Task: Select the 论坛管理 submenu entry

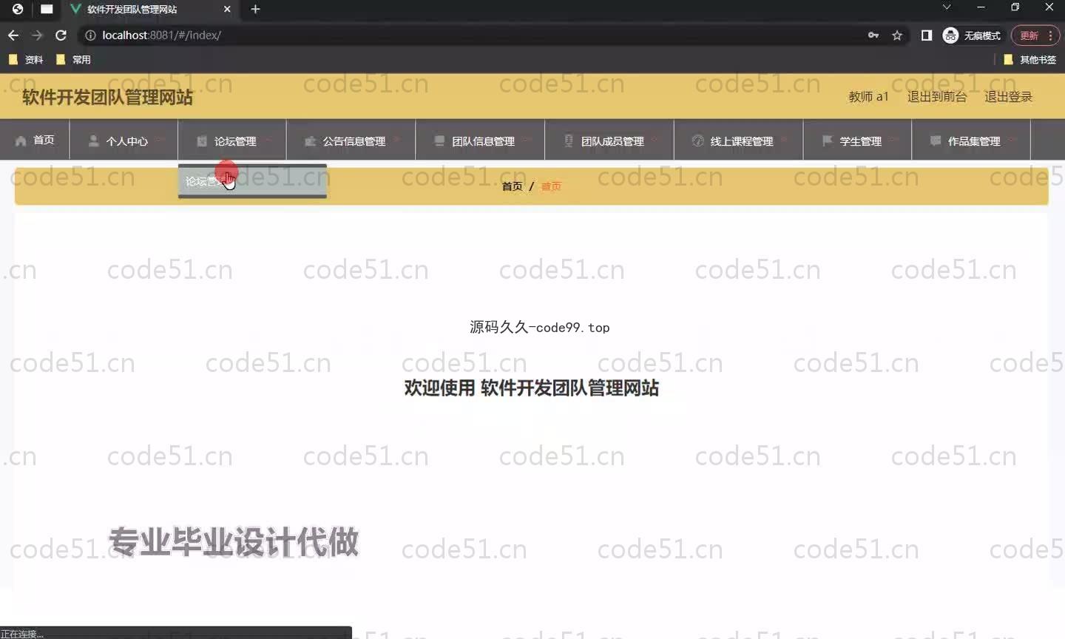Action: tap(252, 181)
